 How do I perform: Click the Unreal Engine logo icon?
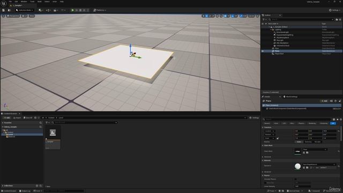[x=4, y=3]
